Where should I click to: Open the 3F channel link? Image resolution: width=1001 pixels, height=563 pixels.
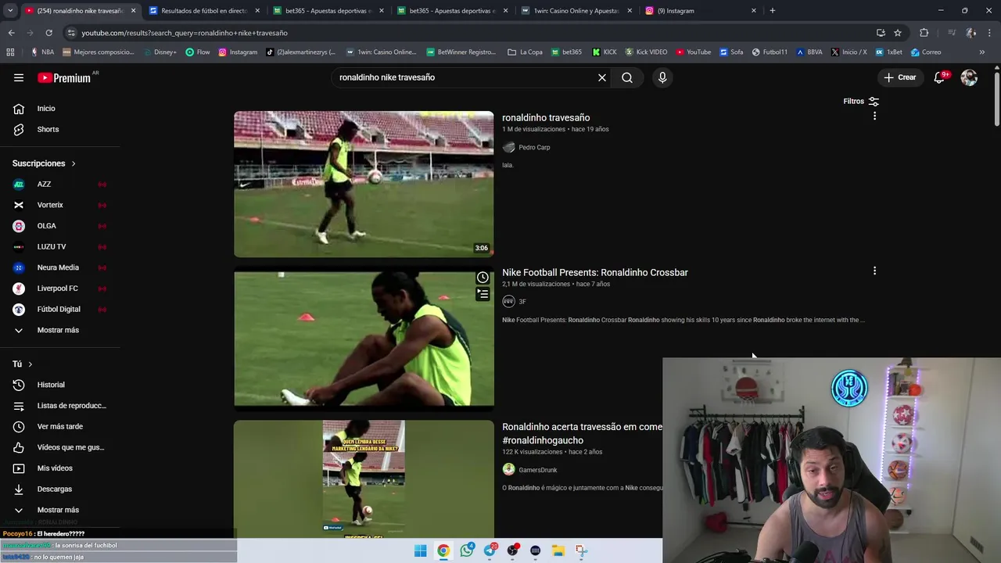coord(522,302)
